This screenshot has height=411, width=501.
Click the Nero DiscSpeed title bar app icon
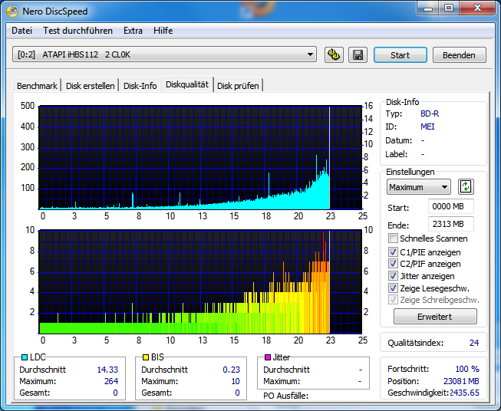[x=12, y=12]
